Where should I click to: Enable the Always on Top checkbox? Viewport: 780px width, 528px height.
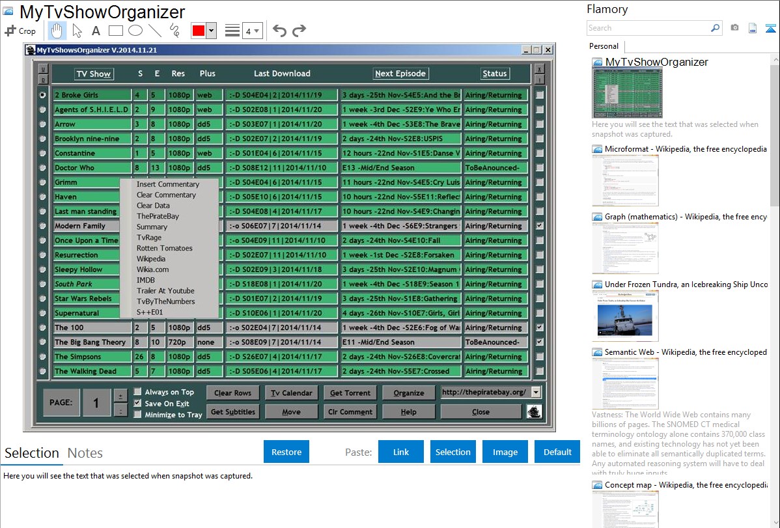[x=137, y=392]
